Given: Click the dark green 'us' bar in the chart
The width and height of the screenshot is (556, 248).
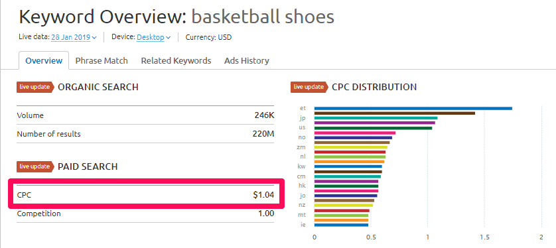Looking at the screenshot, I should tap(373, 128).
